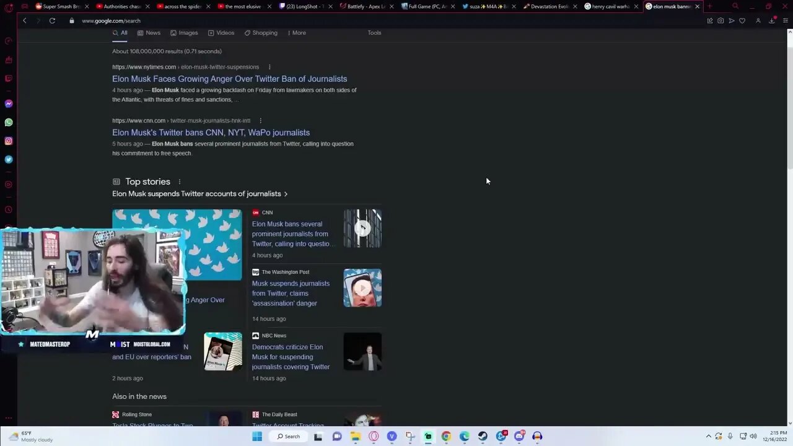793x446 pixels.
Task: Go back to the previous page
Action: click(25, 20)
